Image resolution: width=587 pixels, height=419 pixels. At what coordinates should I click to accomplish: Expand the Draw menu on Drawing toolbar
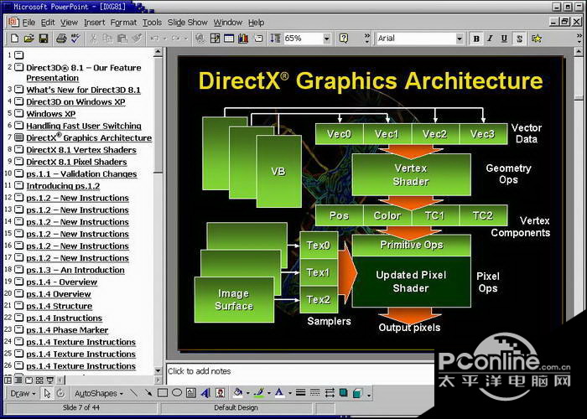[x=23, y=394]
